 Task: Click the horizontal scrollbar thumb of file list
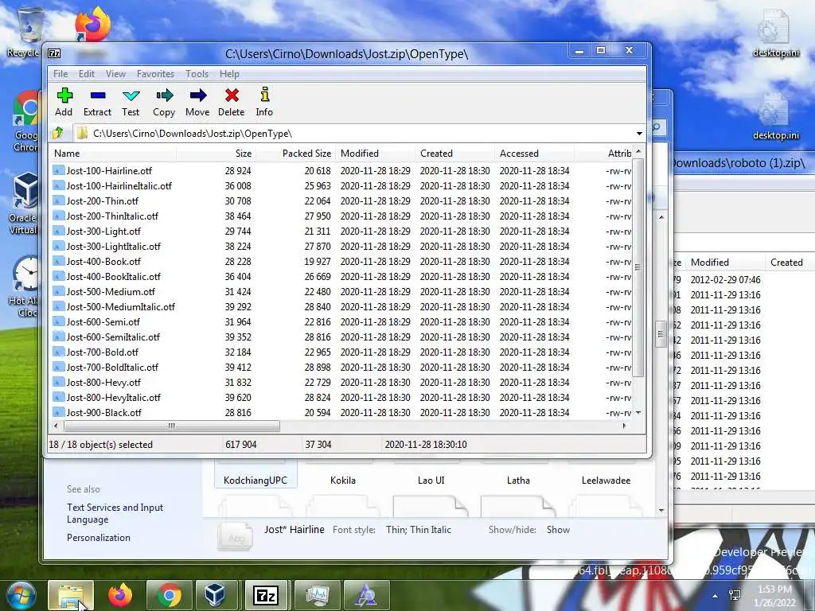(x=172, y=426)
